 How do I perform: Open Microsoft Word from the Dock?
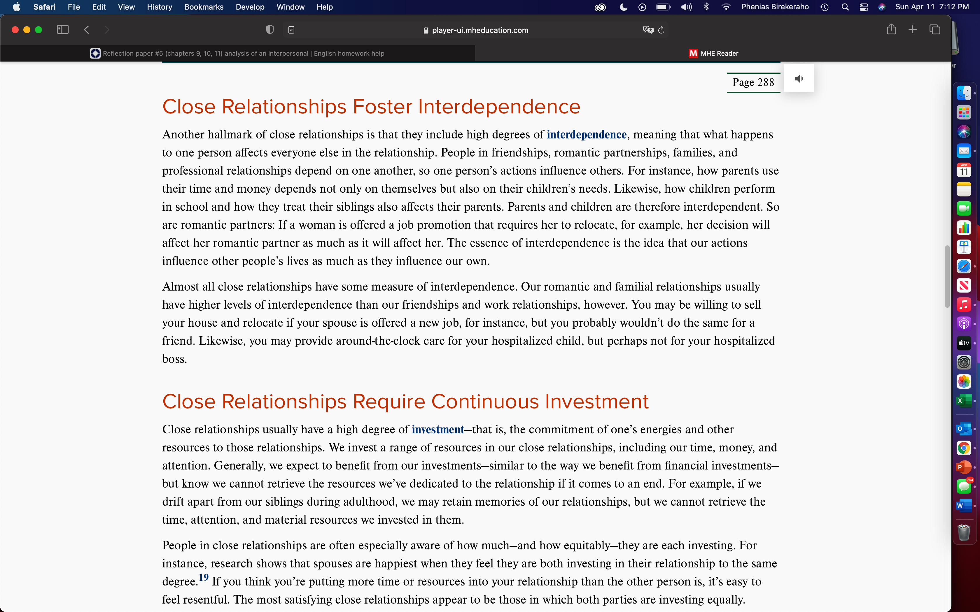point(964,506)
